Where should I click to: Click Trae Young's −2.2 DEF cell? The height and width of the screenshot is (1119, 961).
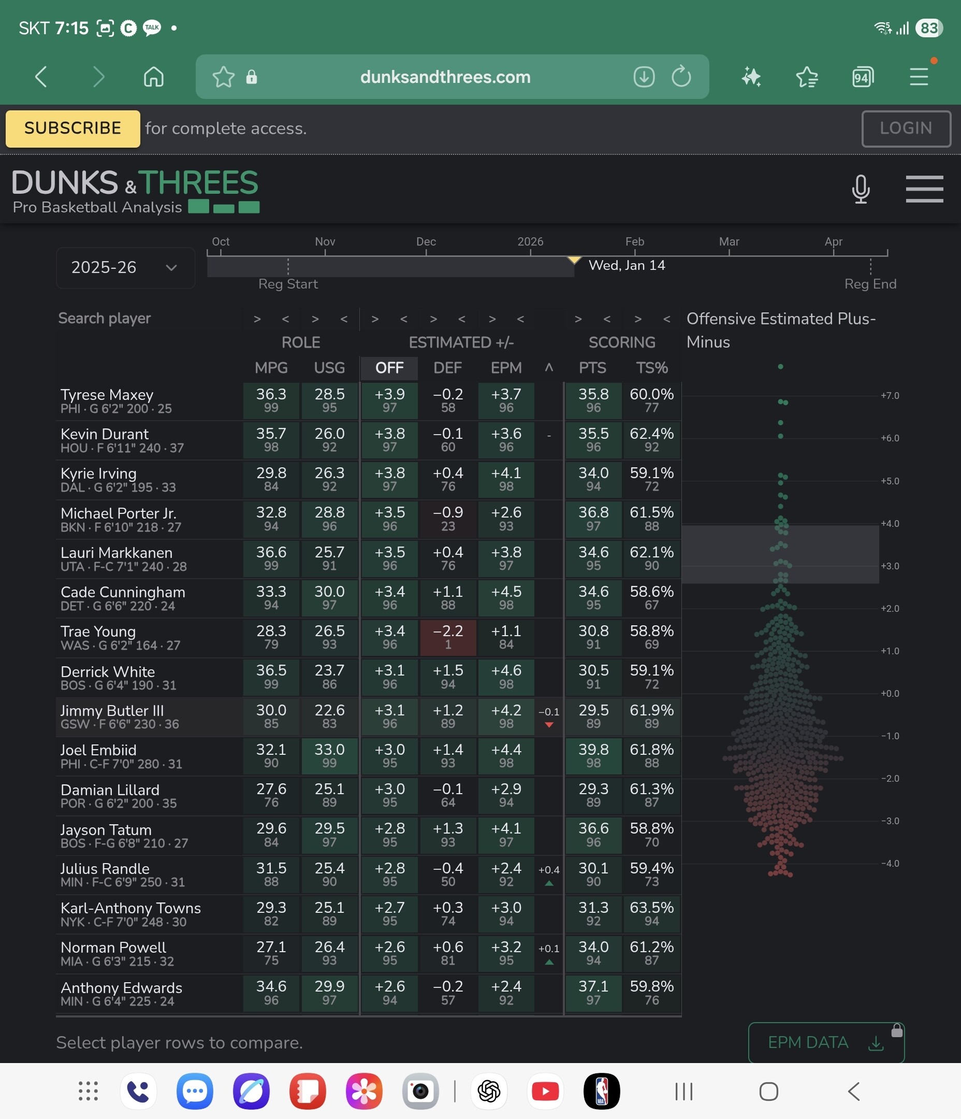448,638
